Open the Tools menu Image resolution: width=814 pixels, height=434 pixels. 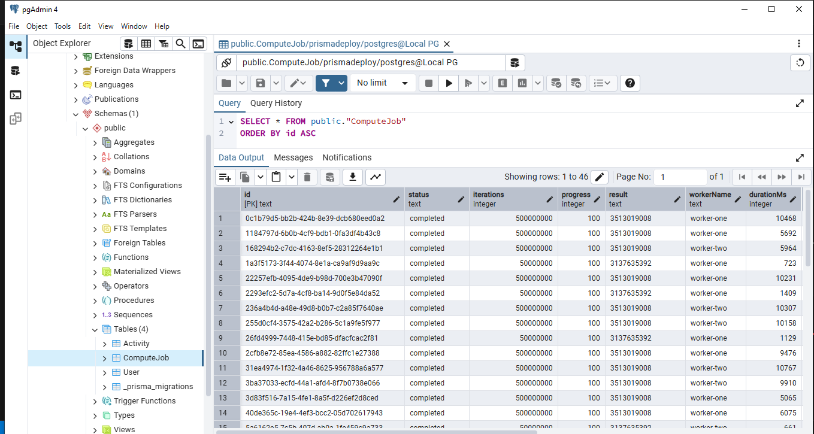point(63,26)
